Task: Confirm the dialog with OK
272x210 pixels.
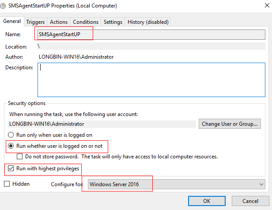Action: (x=207, y=201)
